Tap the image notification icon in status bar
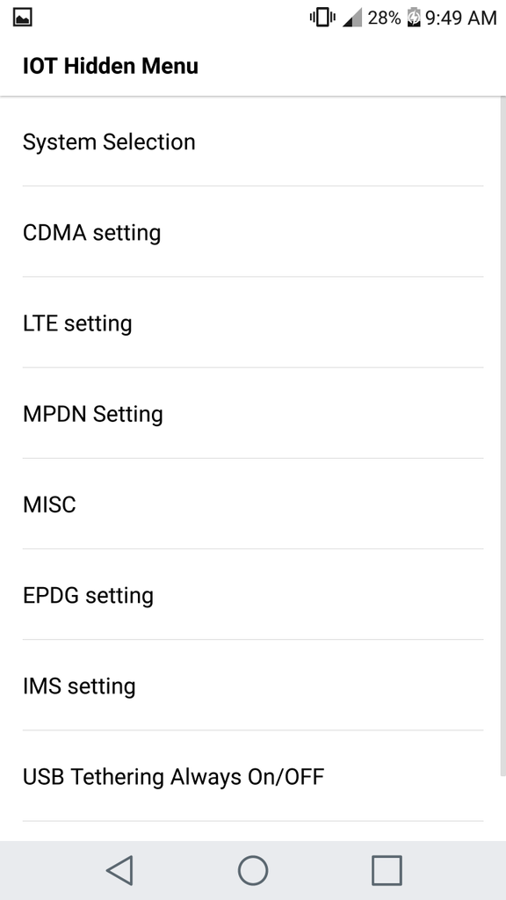Screen dimensions: 506x900 coord(22,18)
